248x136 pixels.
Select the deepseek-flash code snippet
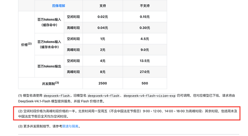57,96
